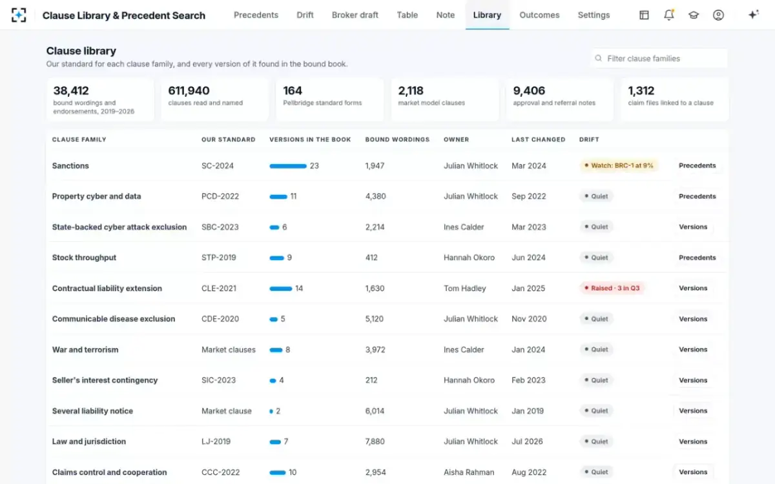View Versions for Communicable disease exclusion
Screen dimensions: 775x484
pyautogui.click(x=693, y=319)
